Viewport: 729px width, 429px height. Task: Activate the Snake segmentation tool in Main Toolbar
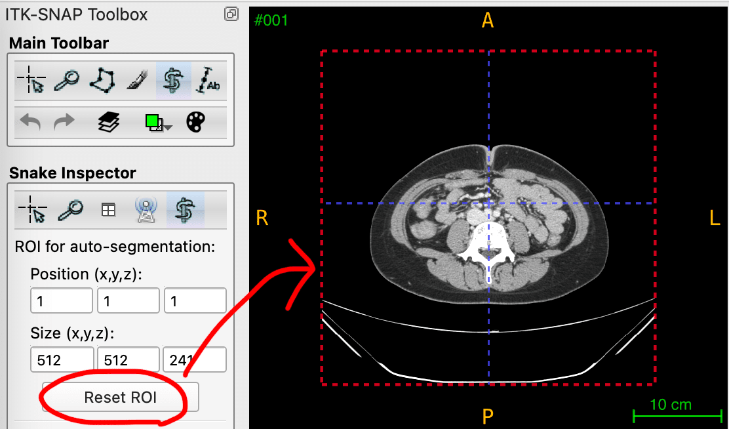click(173, 80)
